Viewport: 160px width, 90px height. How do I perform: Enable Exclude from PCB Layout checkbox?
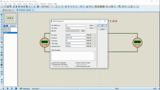tap(52, 64)
